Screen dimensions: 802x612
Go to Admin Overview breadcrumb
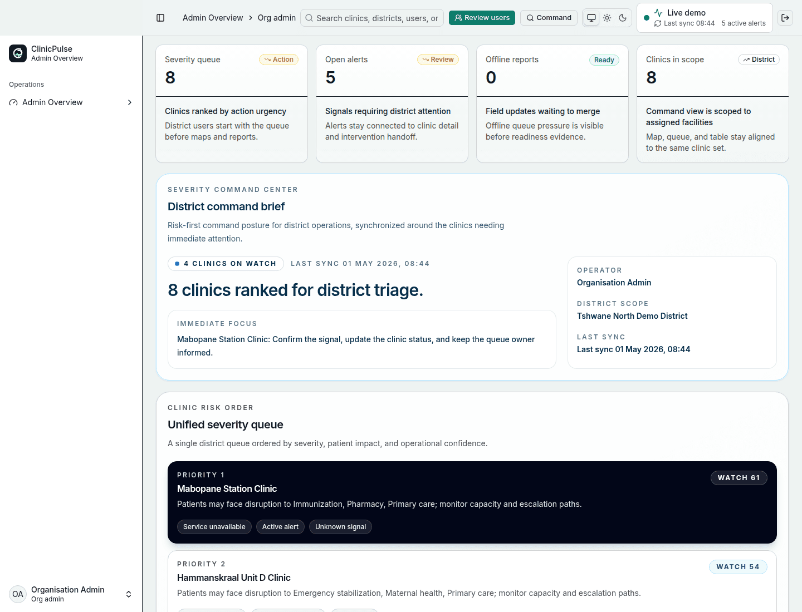pyautogui.click(x=213, y=18)
